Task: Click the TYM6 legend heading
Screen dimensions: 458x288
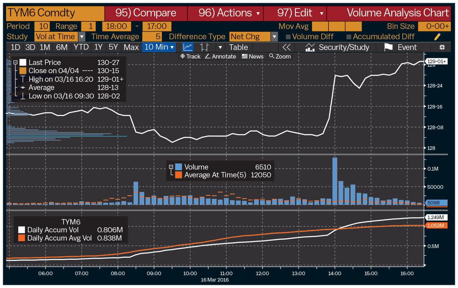Action: click(x=71, y=222)
